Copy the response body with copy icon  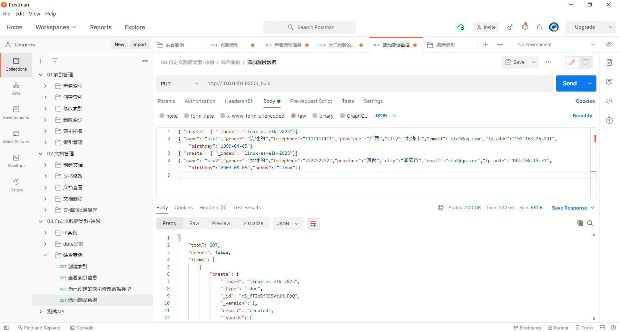pos(580,223)
